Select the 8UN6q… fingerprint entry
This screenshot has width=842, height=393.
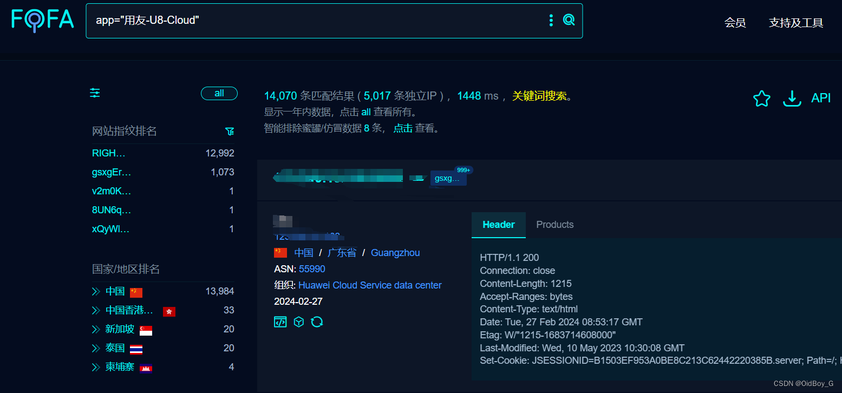tap(112, 210)
